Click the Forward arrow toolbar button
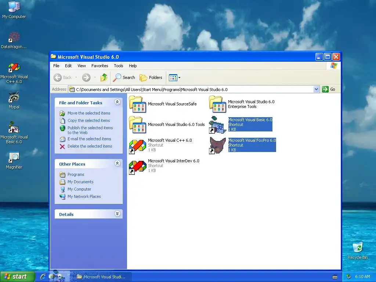The width and height of the screenshot is (376, 282). pyautogui.click(x=86, y=77)
